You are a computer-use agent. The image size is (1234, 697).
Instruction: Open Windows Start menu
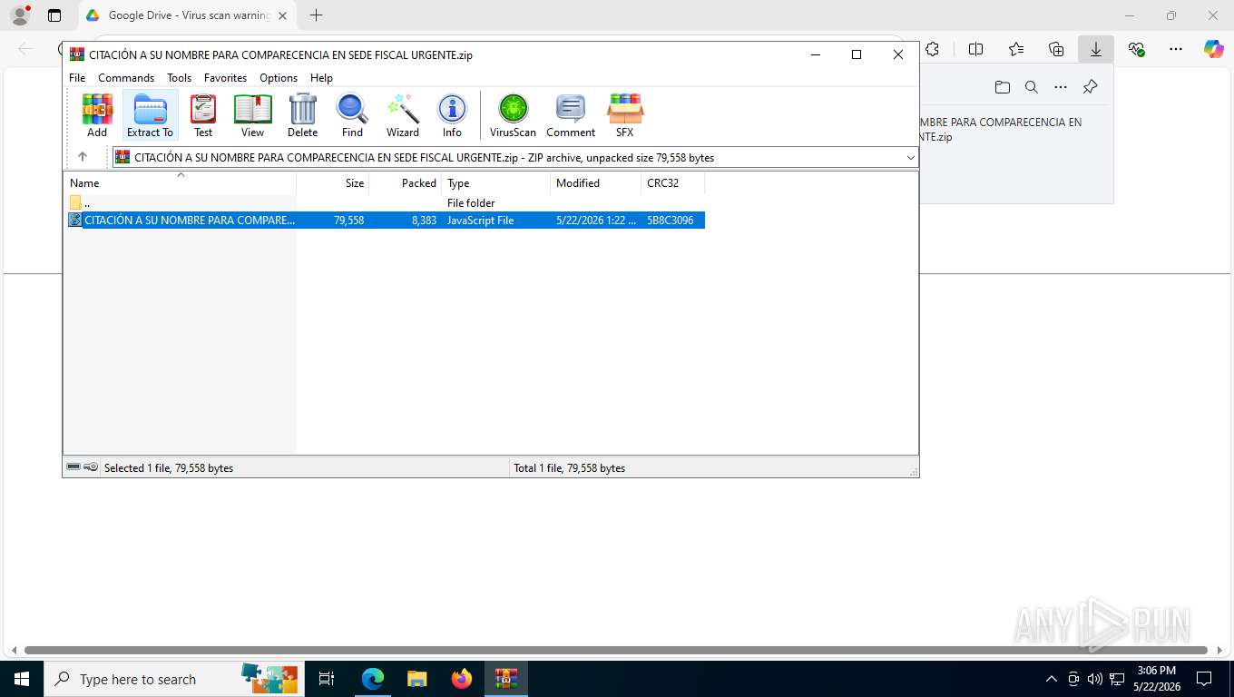[x=22, y=679]
